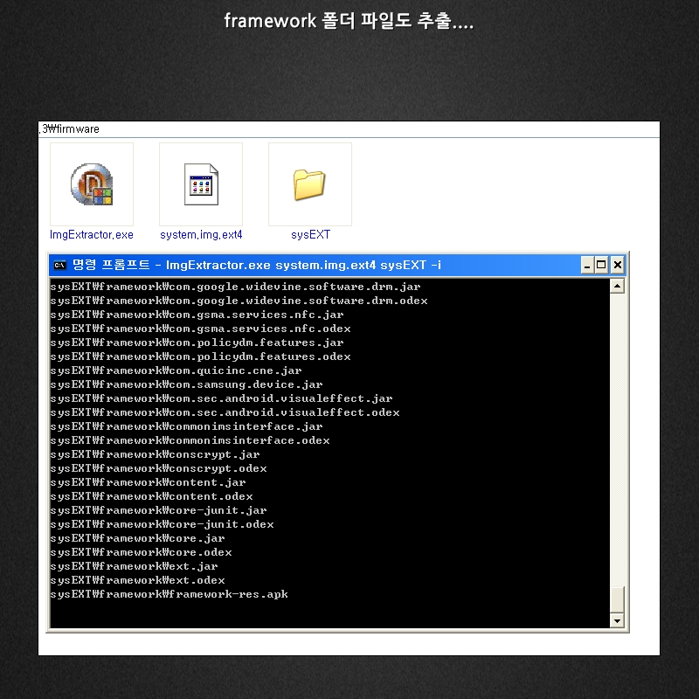Click the firmware folder address path
The image size is (699, 699).
pos(70,128)
